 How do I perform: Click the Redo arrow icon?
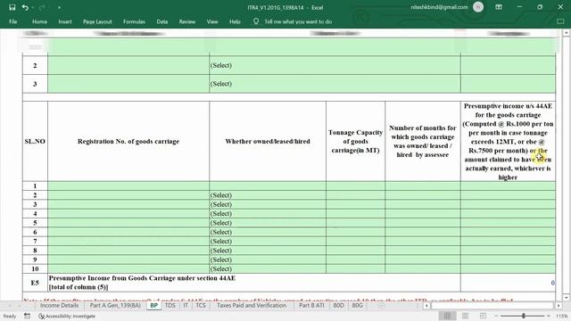pos(42,7)
